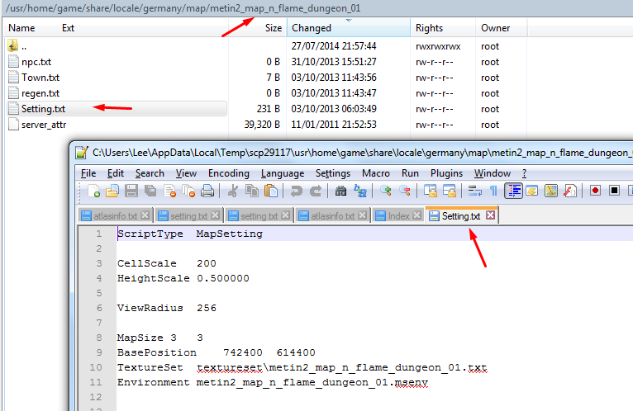Viewport: 633px width, 411px height.
Task: Sort file list by Rights column
Action: pos(429,28)
